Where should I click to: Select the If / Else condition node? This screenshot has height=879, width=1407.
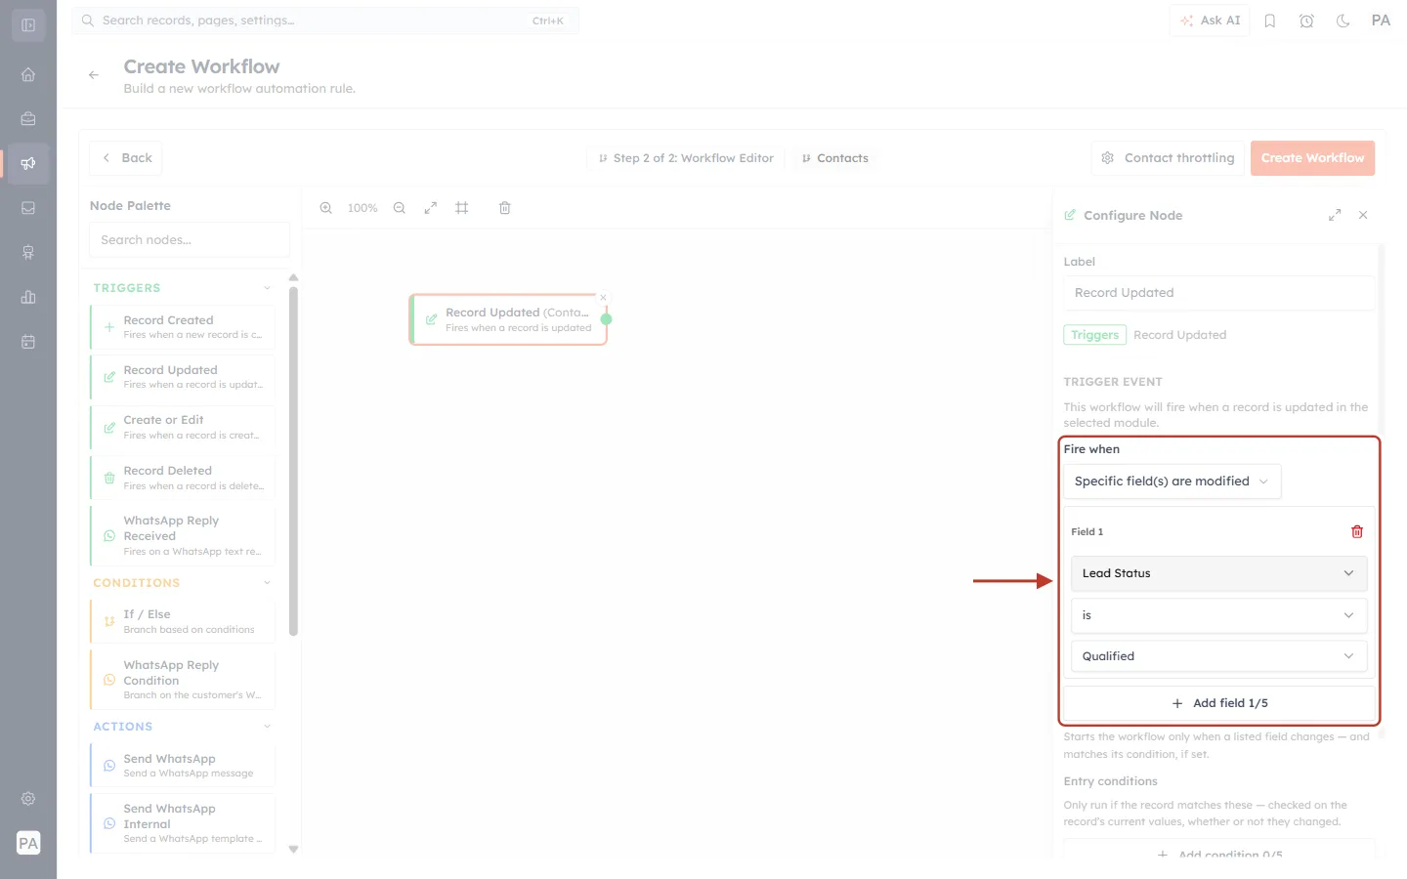pyautogui.click(x=183, y=621)
